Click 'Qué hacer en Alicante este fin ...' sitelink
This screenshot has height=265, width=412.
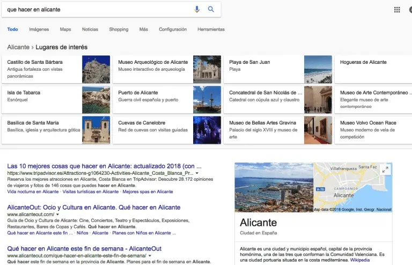click(40, 233)
